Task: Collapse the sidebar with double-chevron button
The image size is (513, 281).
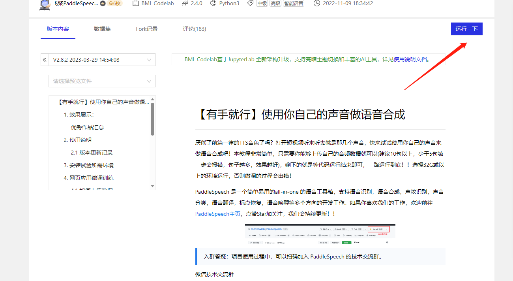Action: point(45,60)
